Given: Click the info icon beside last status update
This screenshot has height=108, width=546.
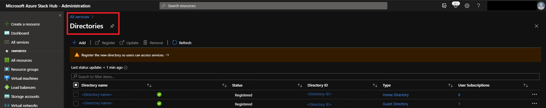Looking at the screenshot, I should point(126,68).
